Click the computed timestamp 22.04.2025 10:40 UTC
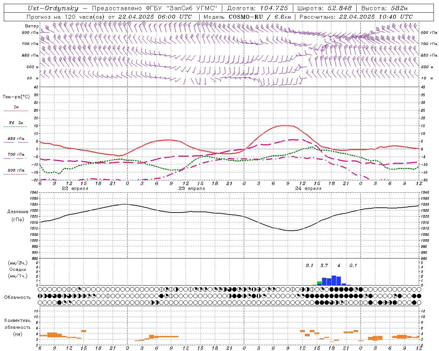The image size is (439, 351). (376, 17)
